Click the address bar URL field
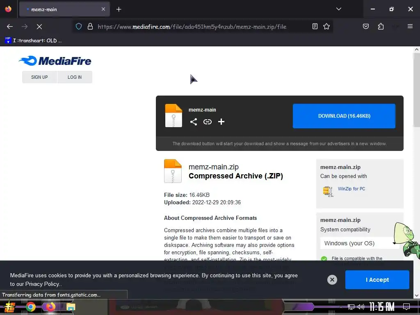The image size is (420, 315). [x=192, y=27]
